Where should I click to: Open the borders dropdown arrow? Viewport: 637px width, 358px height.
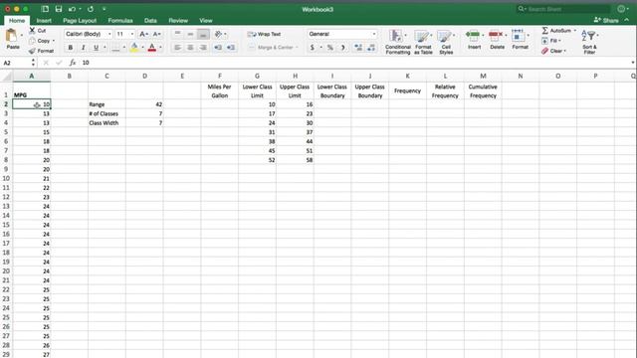pos(123,48)
